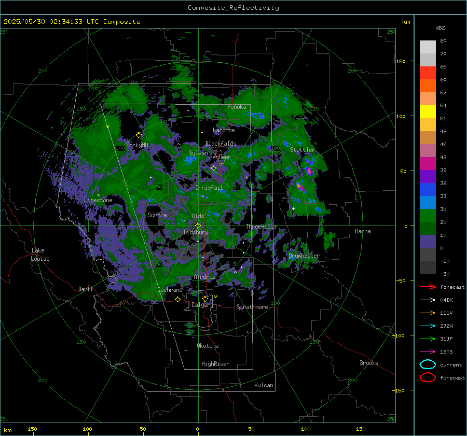Image resolution: width=467 pixels, height=436 pixels.
Task: Select the magenta 39-42 dBZ swatch
Action: pos(428,164)
